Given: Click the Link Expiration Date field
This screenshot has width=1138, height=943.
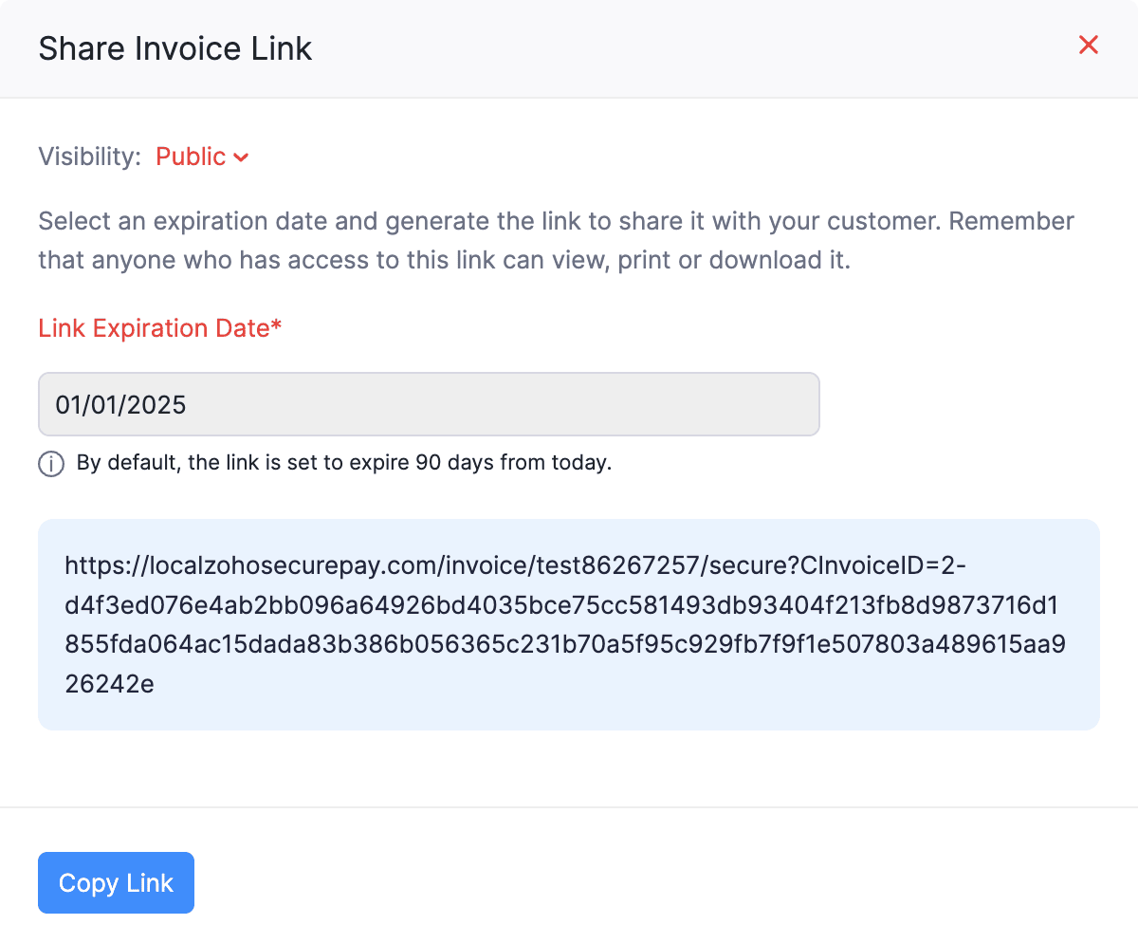Looking at the screenshot, I should coord(427,403).
